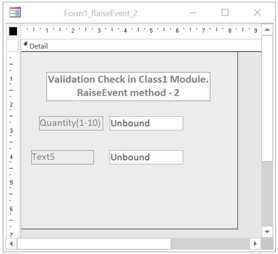Select the Quantity(1-10) label
The height and width of the screenshot is (254, 278).
[x=71, y=123]
